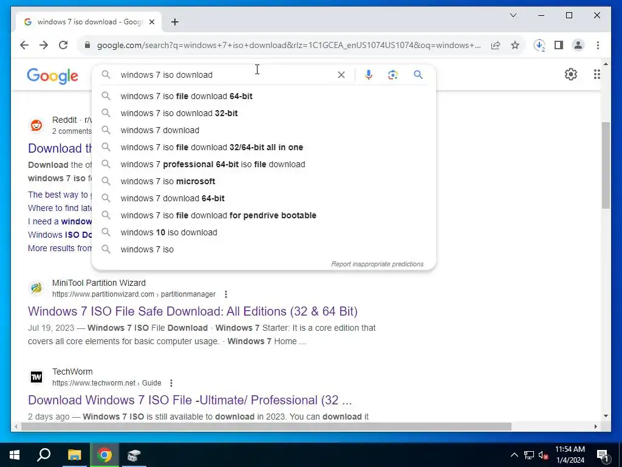The image size is (622, 467).
Task: Search by image with Google Lens icon
Action: pos(393,75)
